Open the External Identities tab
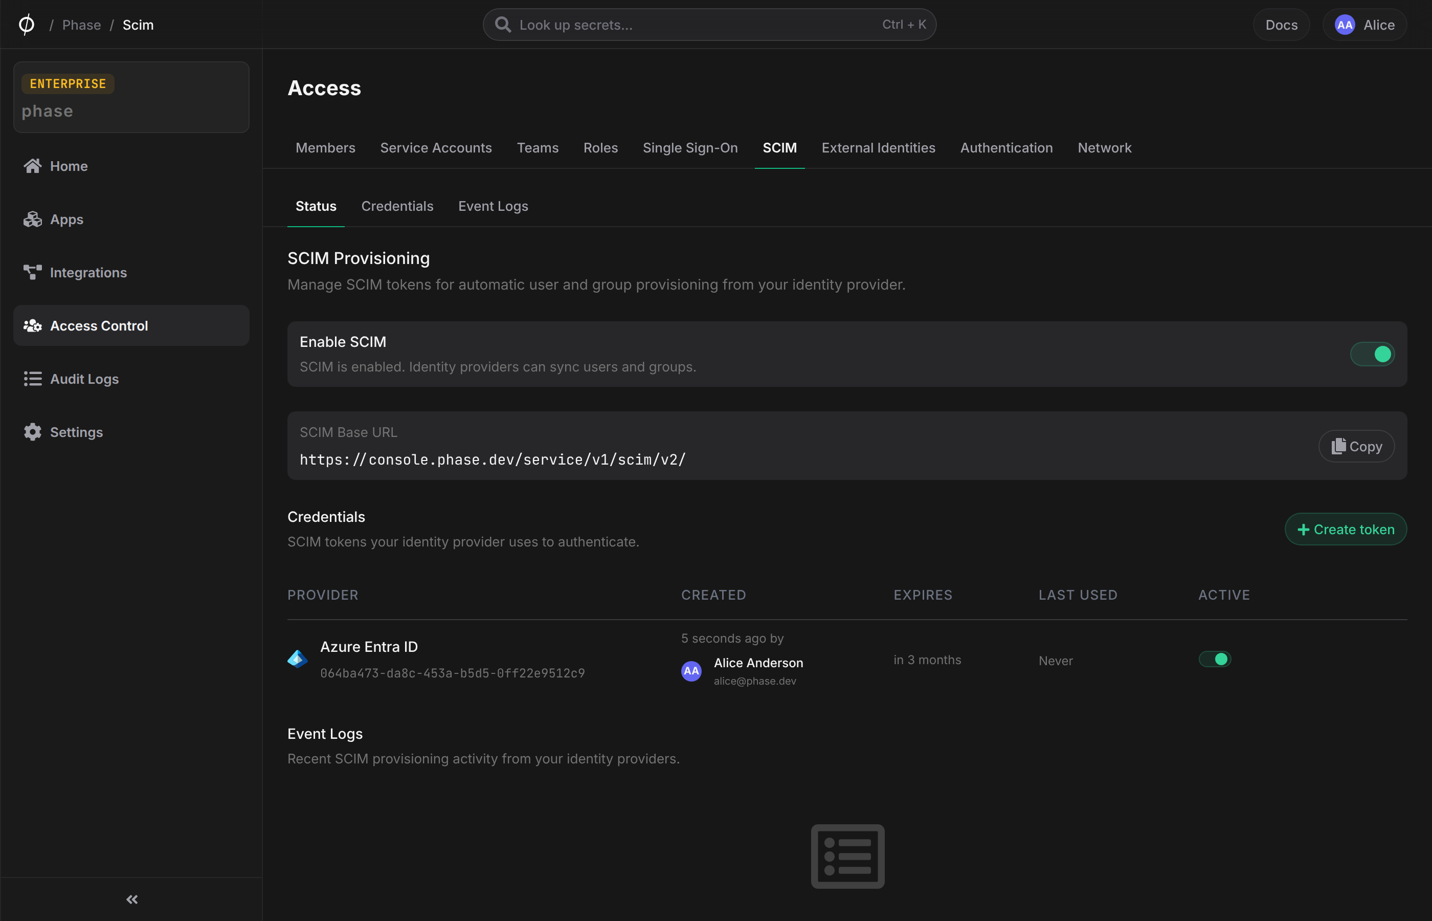Image resolution: width=1432 pixels, height=921 pixels. click(878, 148)
